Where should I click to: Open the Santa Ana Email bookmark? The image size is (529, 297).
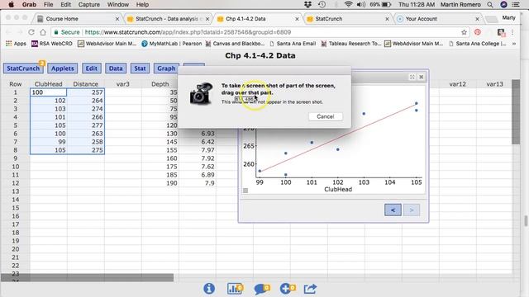pos(293,44)
